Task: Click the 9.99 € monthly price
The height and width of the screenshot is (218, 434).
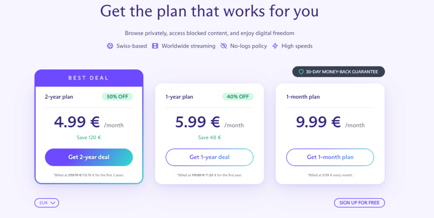Action: (319, 122)
